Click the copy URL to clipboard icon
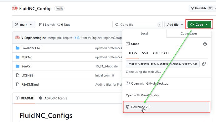Viewport: 216px width, 122px height. pos(204,64)
